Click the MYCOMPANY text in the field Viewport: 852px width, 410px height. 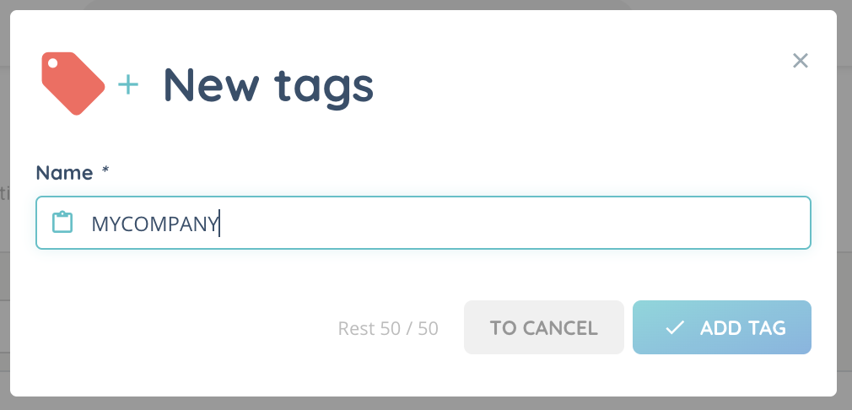pos(154,224)
